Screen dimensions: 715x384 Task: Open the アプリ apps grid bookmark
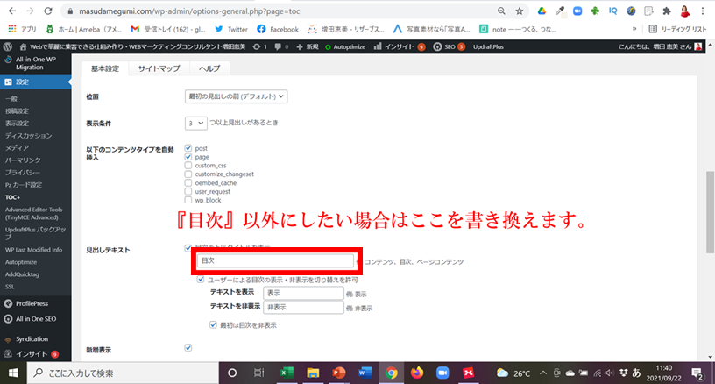(23, 29)
